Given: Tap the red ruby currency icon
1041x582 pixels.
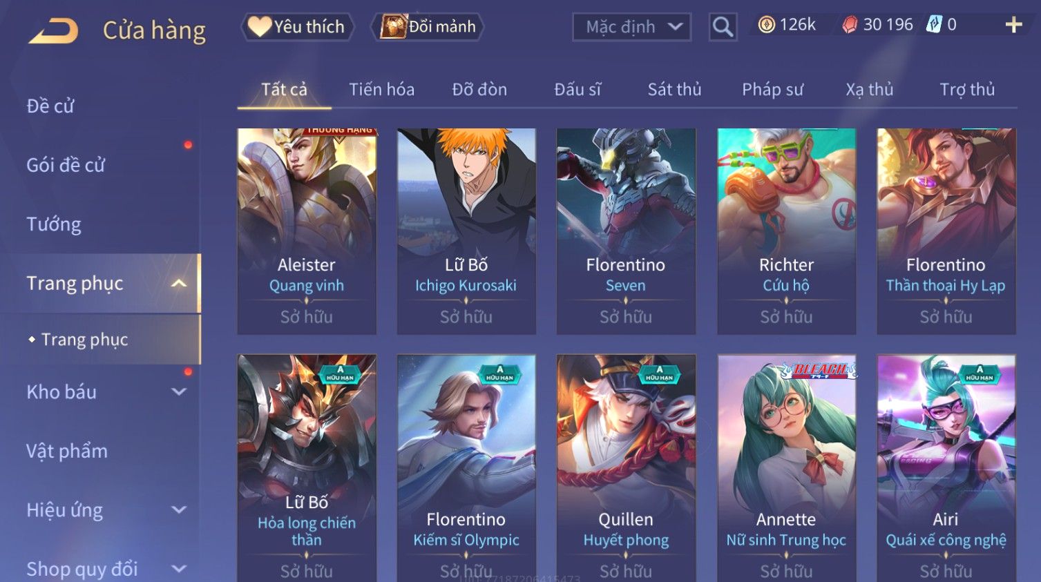Looking at the screenshot, I should (x=849, y=25).
